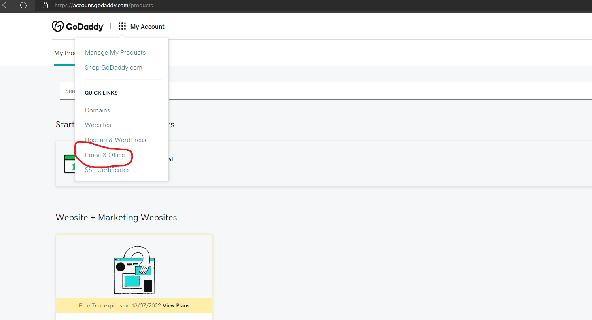Click View Plans link
Viewport: 592px width, 320px height.
pyautogui.click(x=176, y=305)
